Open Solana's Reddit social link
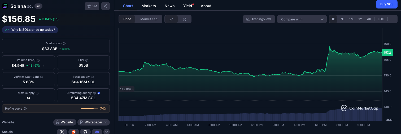 [74, 132]
